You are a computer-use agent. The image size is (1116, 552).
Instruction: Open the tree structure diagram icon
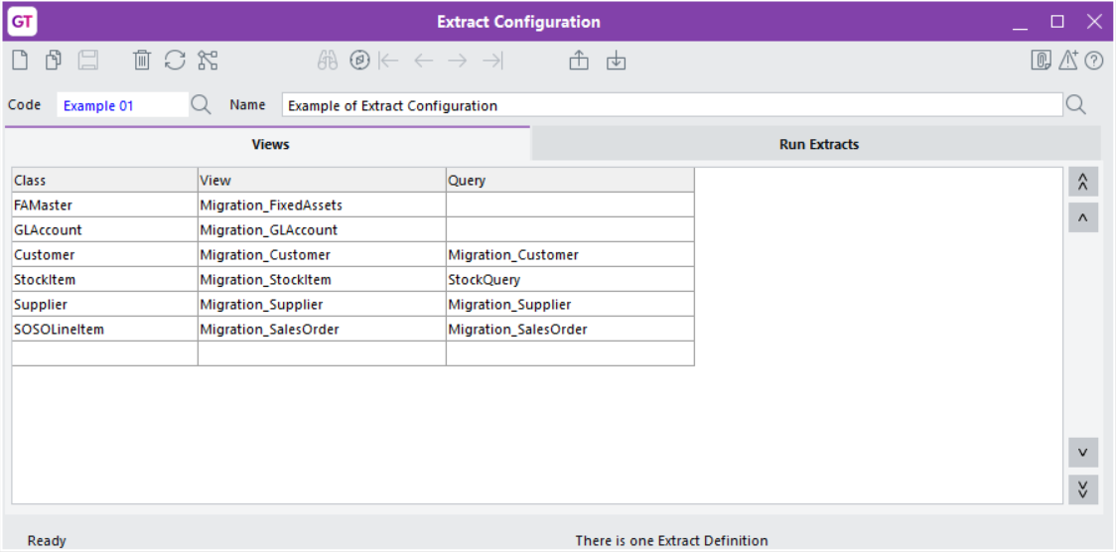[208, 61]
